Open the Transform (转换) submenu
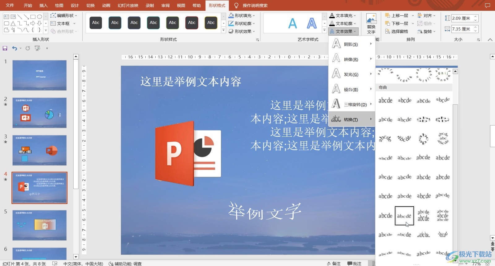The image size is (495, 266). pyautogui.click(x=352, y=119)
